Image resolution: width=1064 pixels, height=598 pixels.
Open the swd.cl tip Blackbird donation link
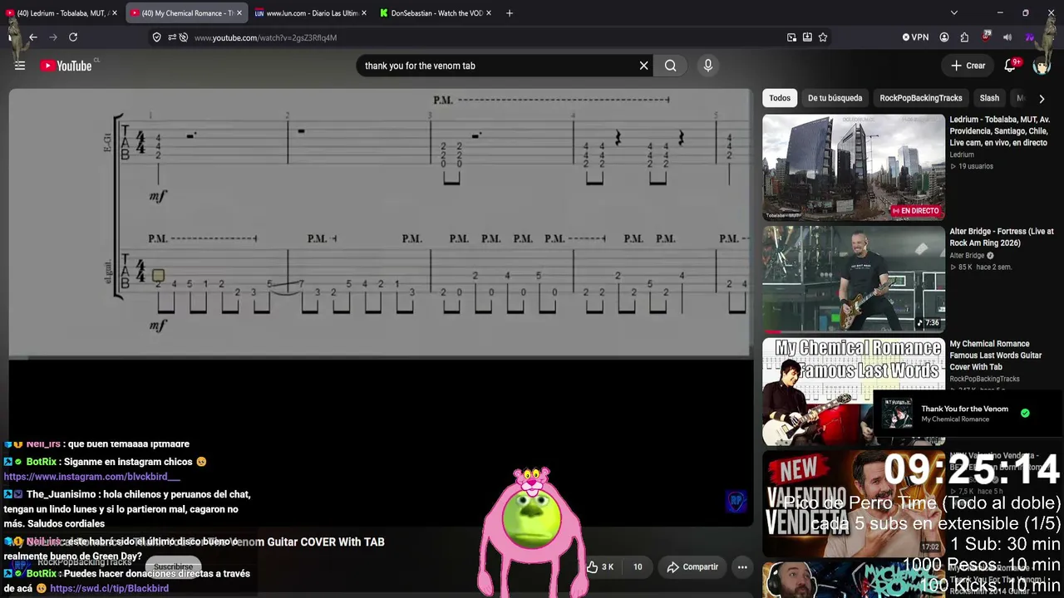(x=109, y=588)
